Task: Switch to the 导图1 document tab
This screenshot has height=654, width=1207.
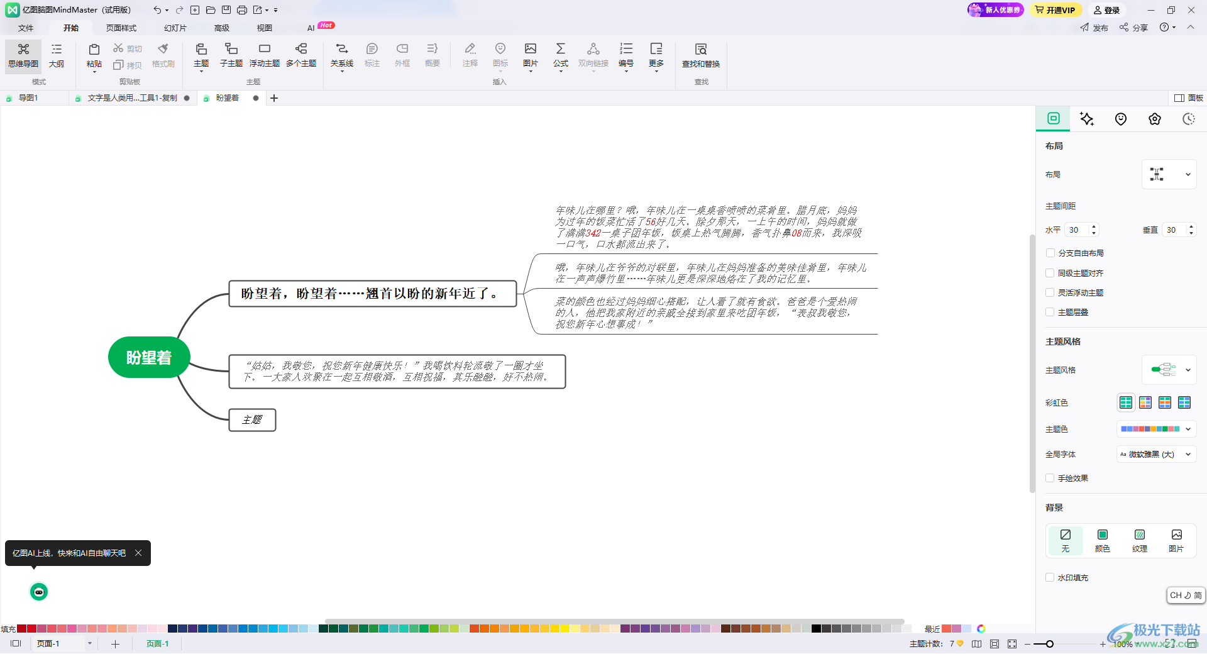Action: pyautogui.click(x=28, y=98)
